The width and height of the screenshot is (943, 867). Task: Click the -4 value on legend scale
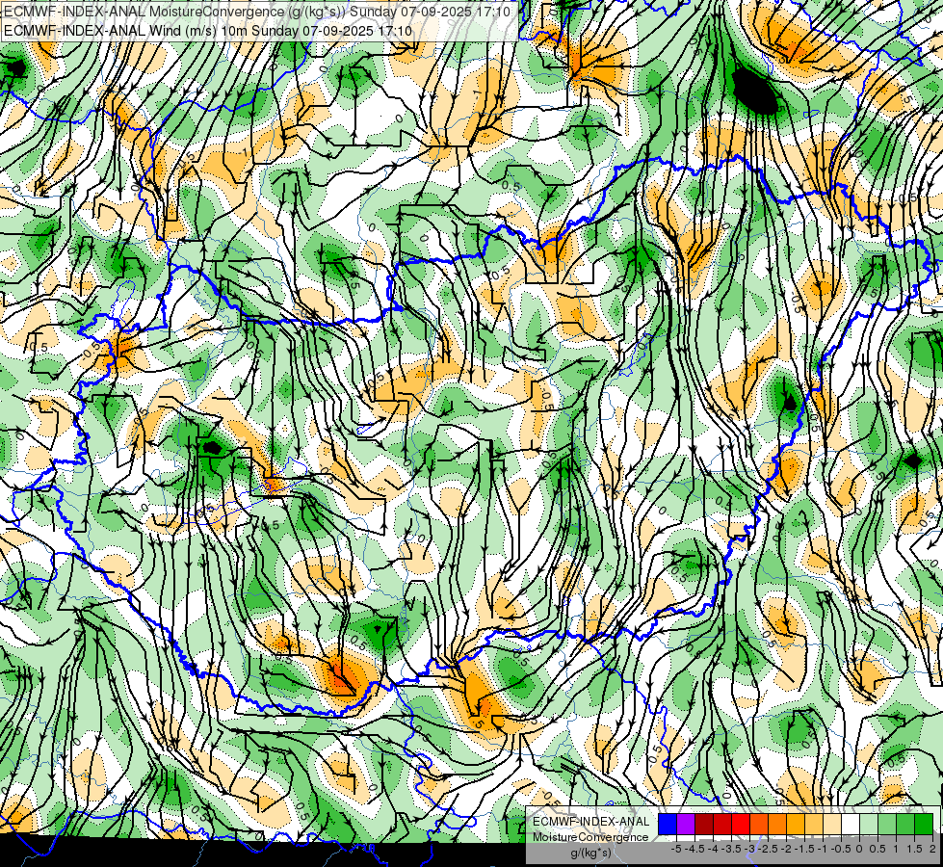tap(713, 849)
